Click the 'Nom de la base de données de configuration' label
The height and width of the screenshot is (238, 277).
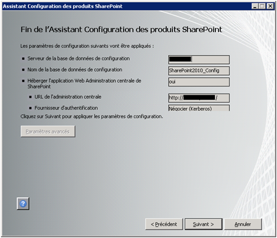[x=75, y=70]
